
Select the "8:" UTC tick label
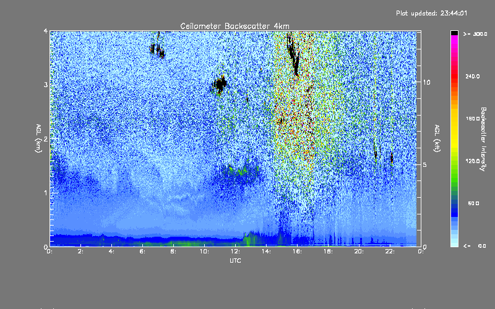174,252
